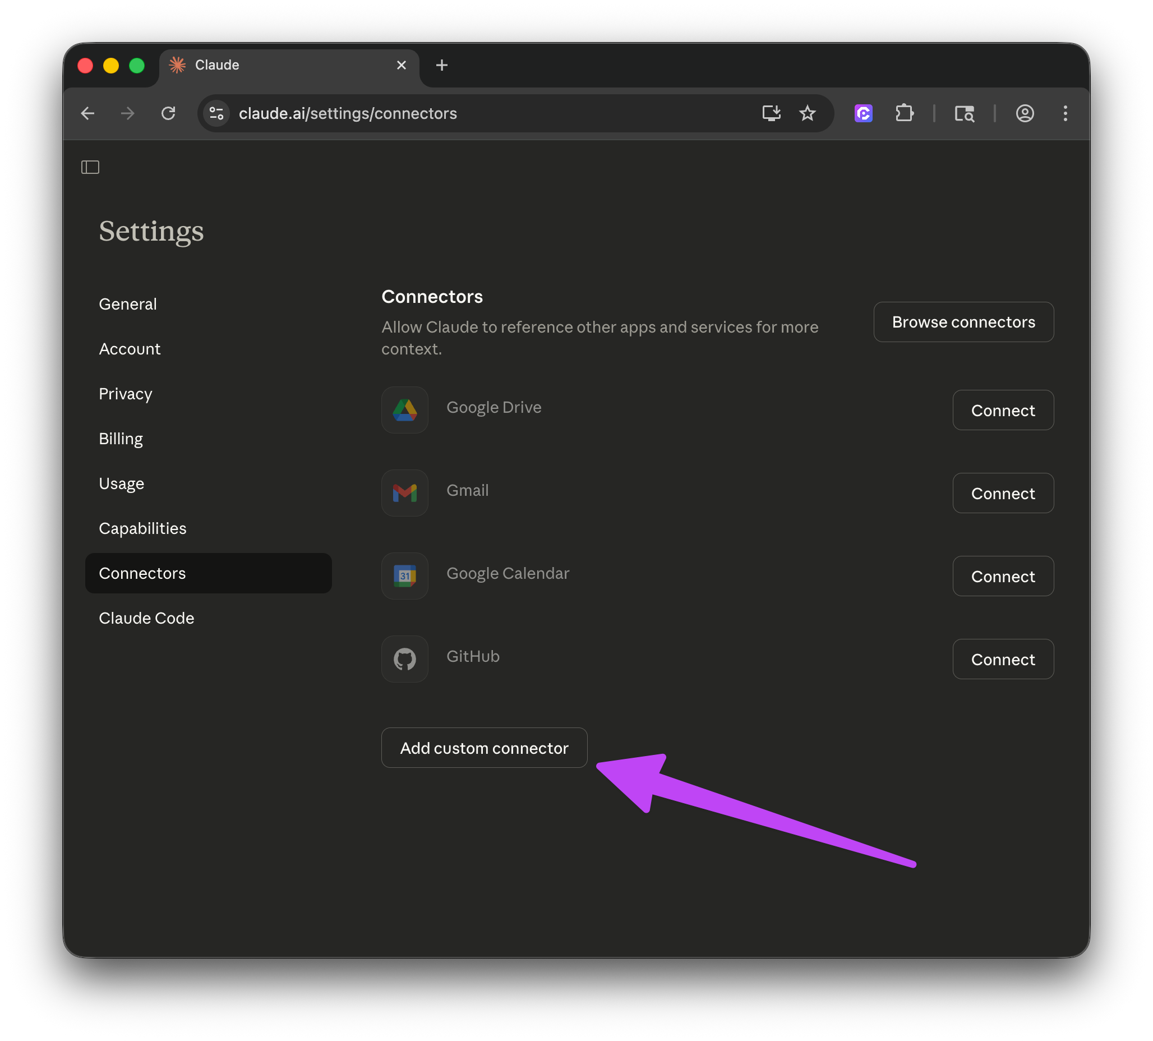View site information in address bar
This screenshot has height=1041, width=1153.
coord(217,113)
